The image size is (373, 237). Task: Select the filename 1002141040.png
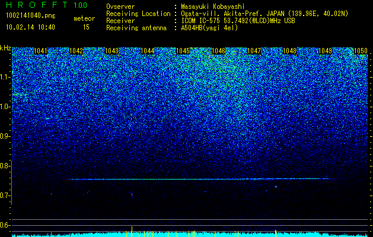pos(31,16)
